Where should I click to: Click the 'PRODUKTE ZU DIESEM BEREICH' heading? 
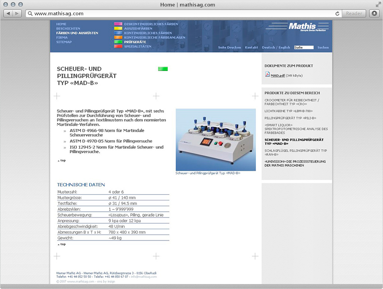click(292, 93)
